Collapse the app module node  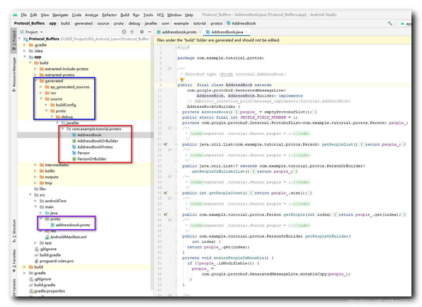click(x=25, y=57)
